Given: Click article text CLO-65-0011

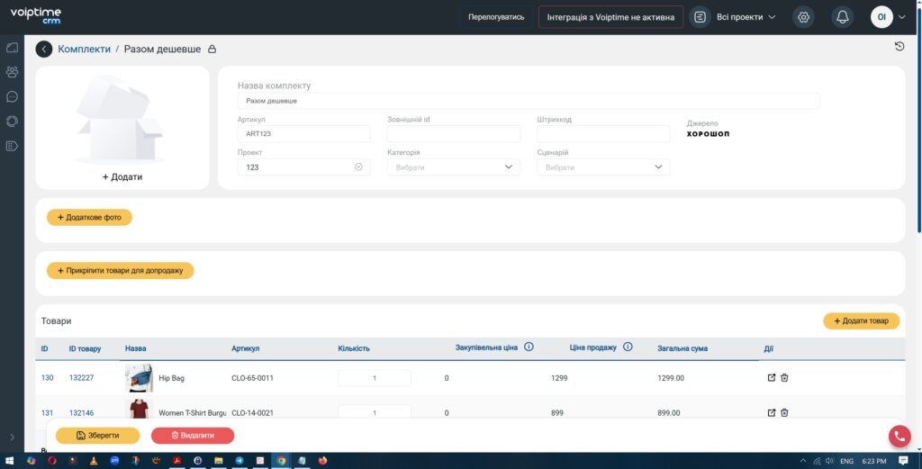Looking at the screenshot, I should coord(252,378).
